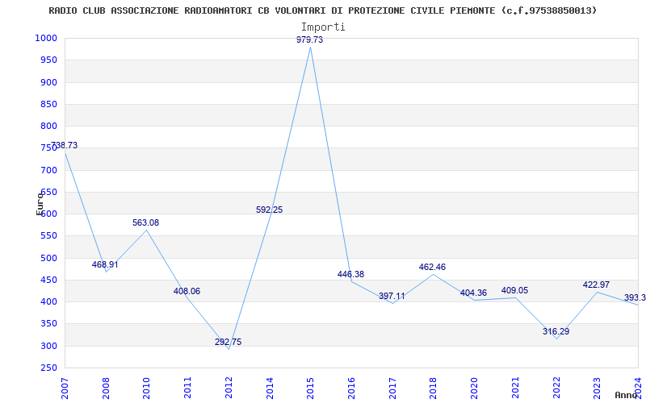Select the 700 y-axis tick label
The width and height of the screenshot is (646, 403).
48,170
